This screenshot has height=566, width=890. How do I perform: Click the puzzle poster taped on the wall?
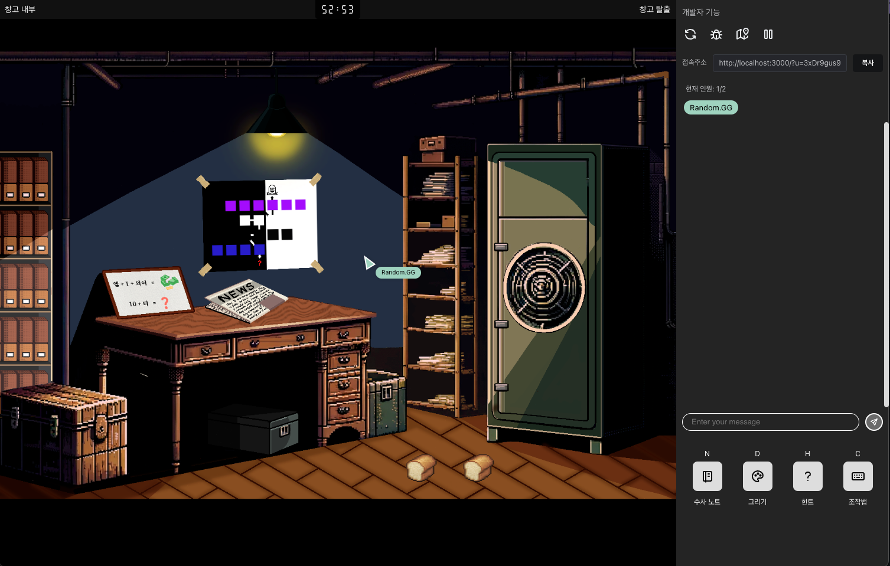260,224
